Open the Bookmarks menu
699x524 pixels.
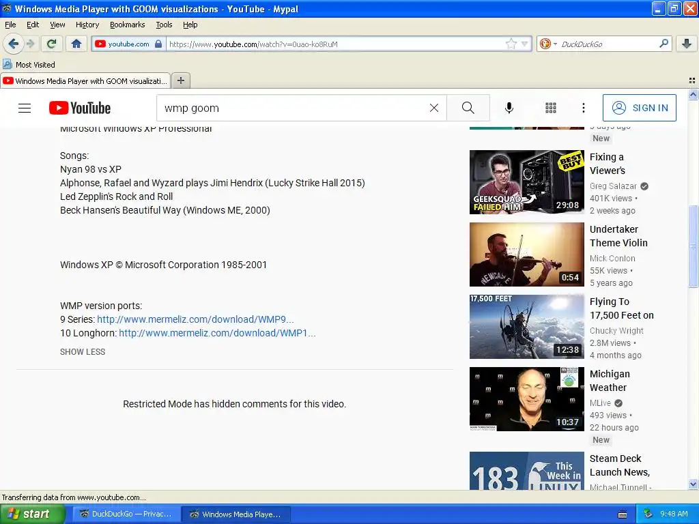[127, 25]
